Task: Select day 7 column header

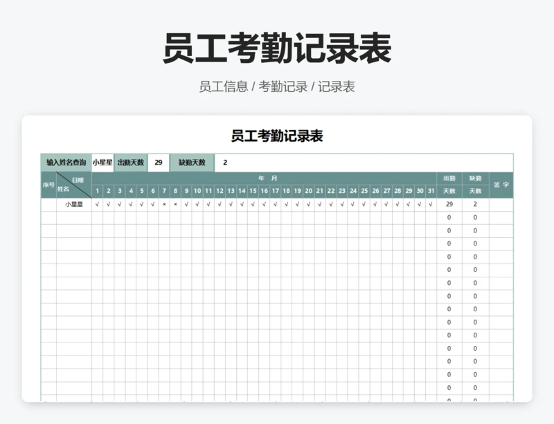Action: coord(164,192)
